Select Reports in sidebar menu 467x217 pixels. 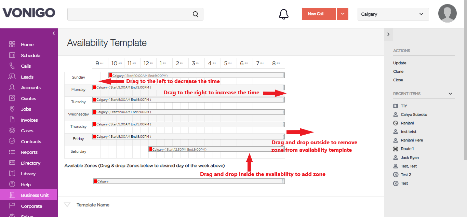[29, 152]
